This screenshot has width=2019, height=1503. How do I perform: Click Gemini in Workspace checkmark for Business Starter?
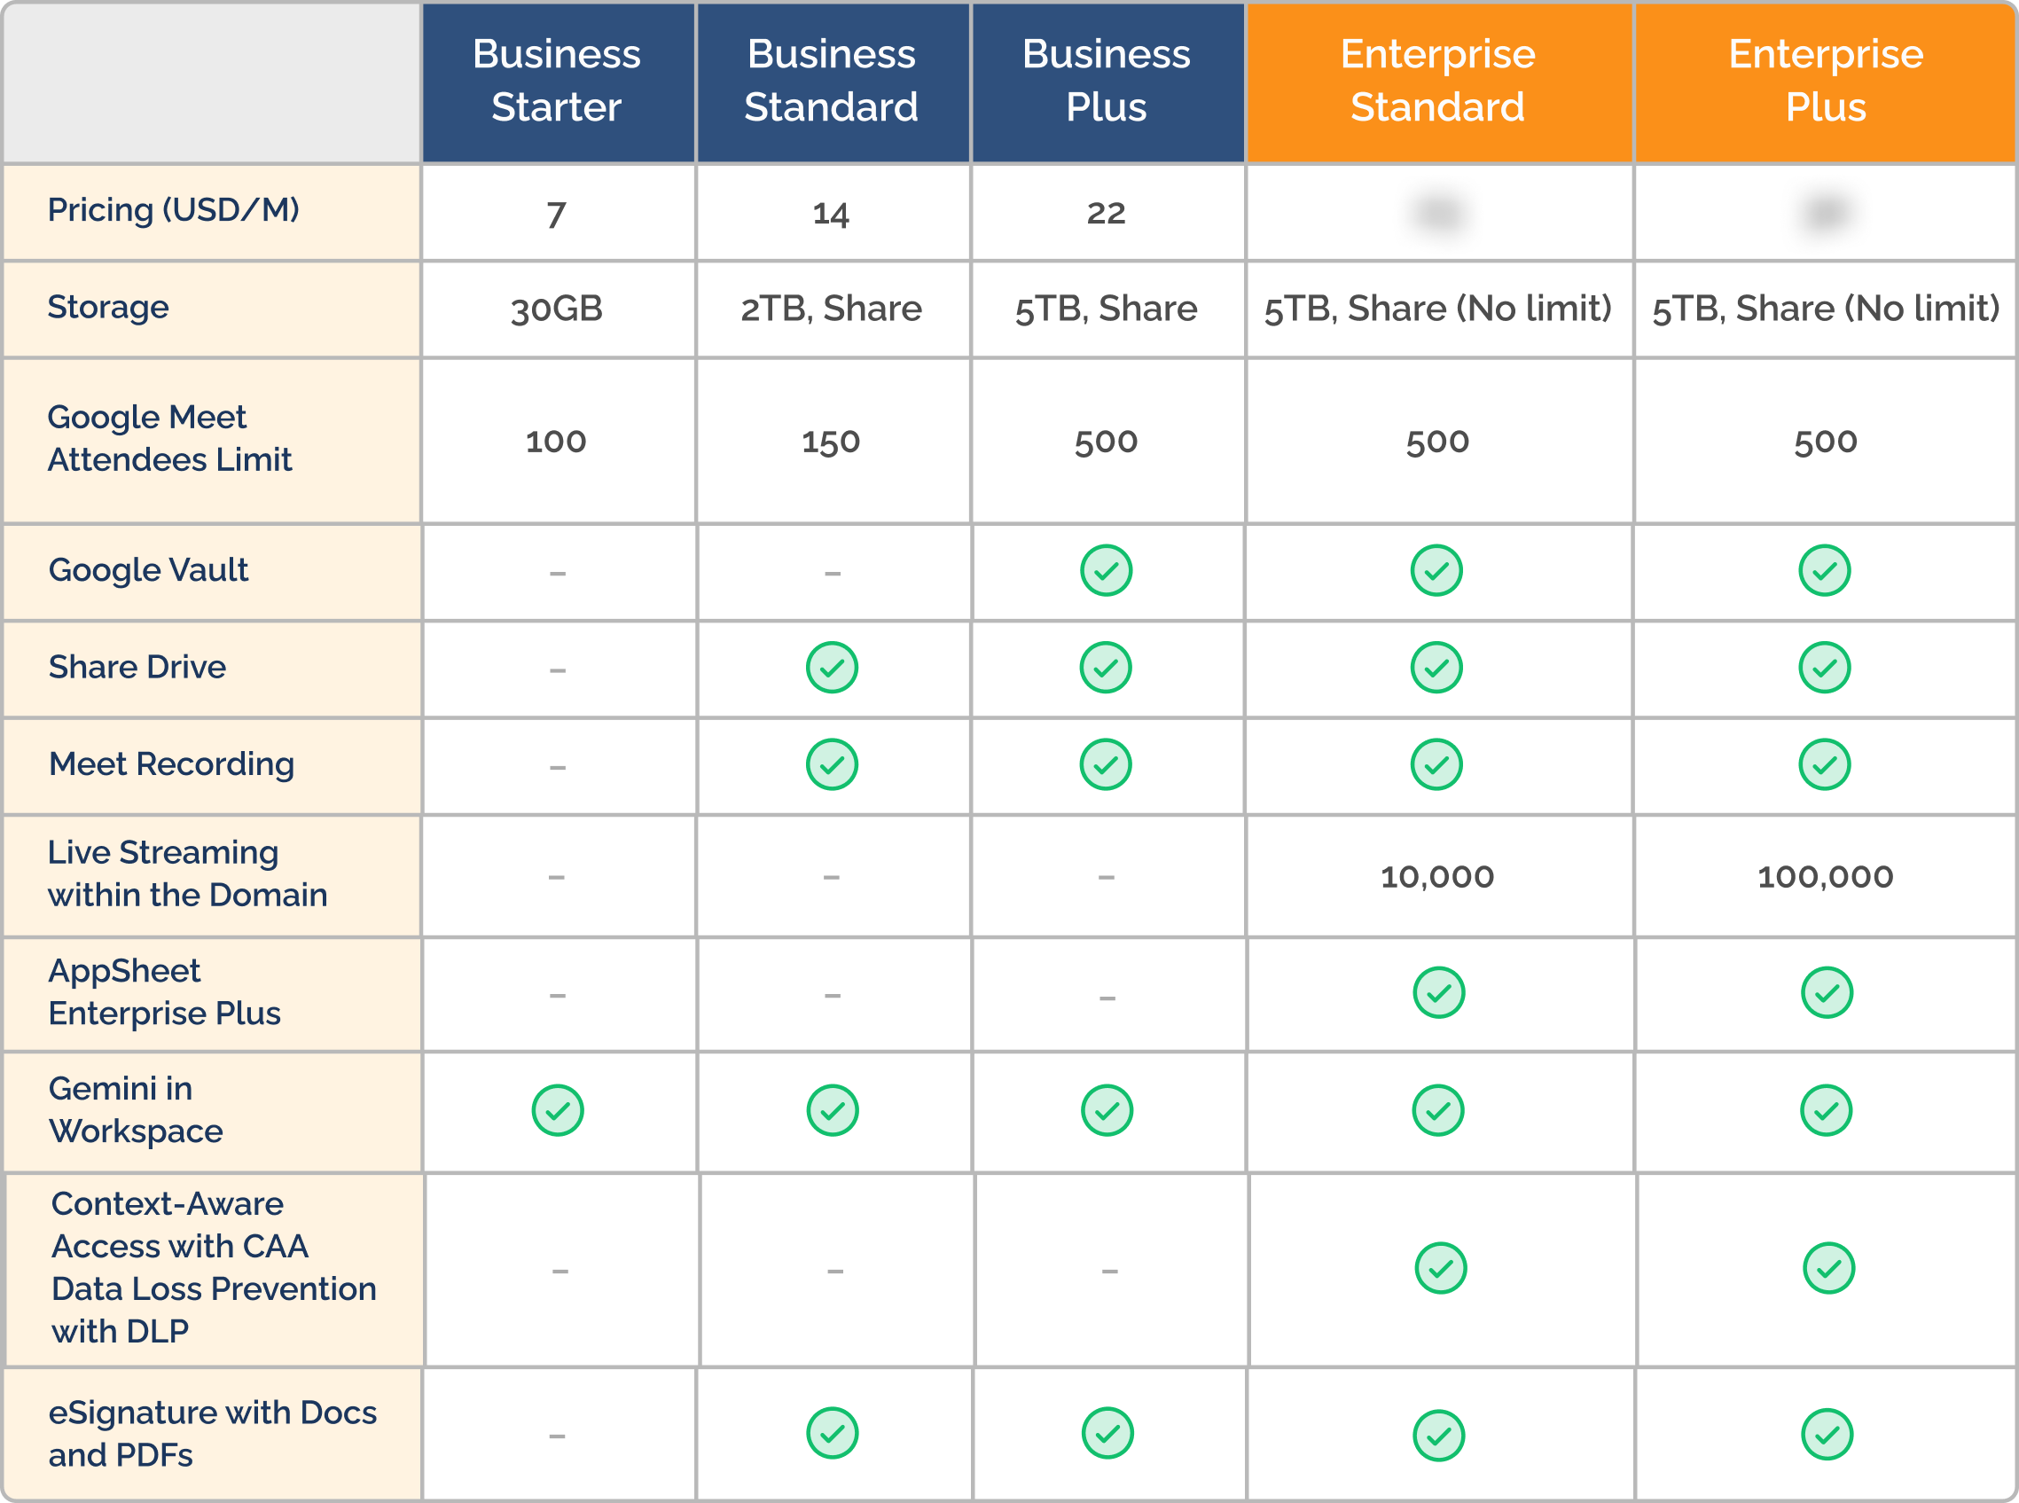557,1110
